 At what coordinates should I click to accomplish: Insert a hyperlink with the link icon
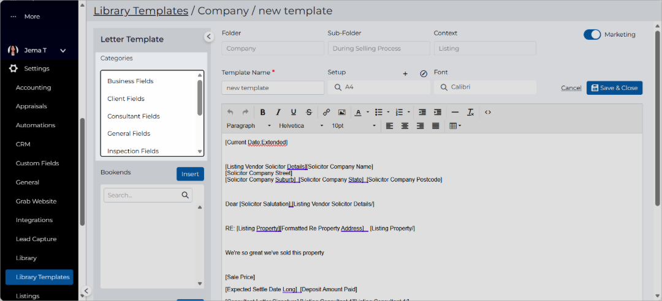point(326,112)
